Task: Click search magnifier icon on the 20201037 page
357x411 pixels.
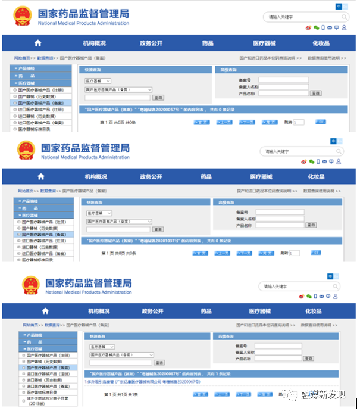Action: pyautogui.click(x=339, y=151)
